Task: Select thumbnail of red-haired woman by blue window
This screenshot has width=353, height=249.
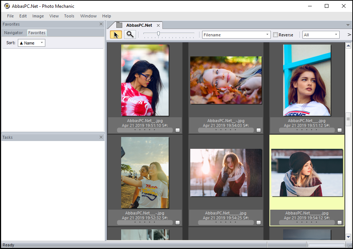Action: (x=307, y=80)
